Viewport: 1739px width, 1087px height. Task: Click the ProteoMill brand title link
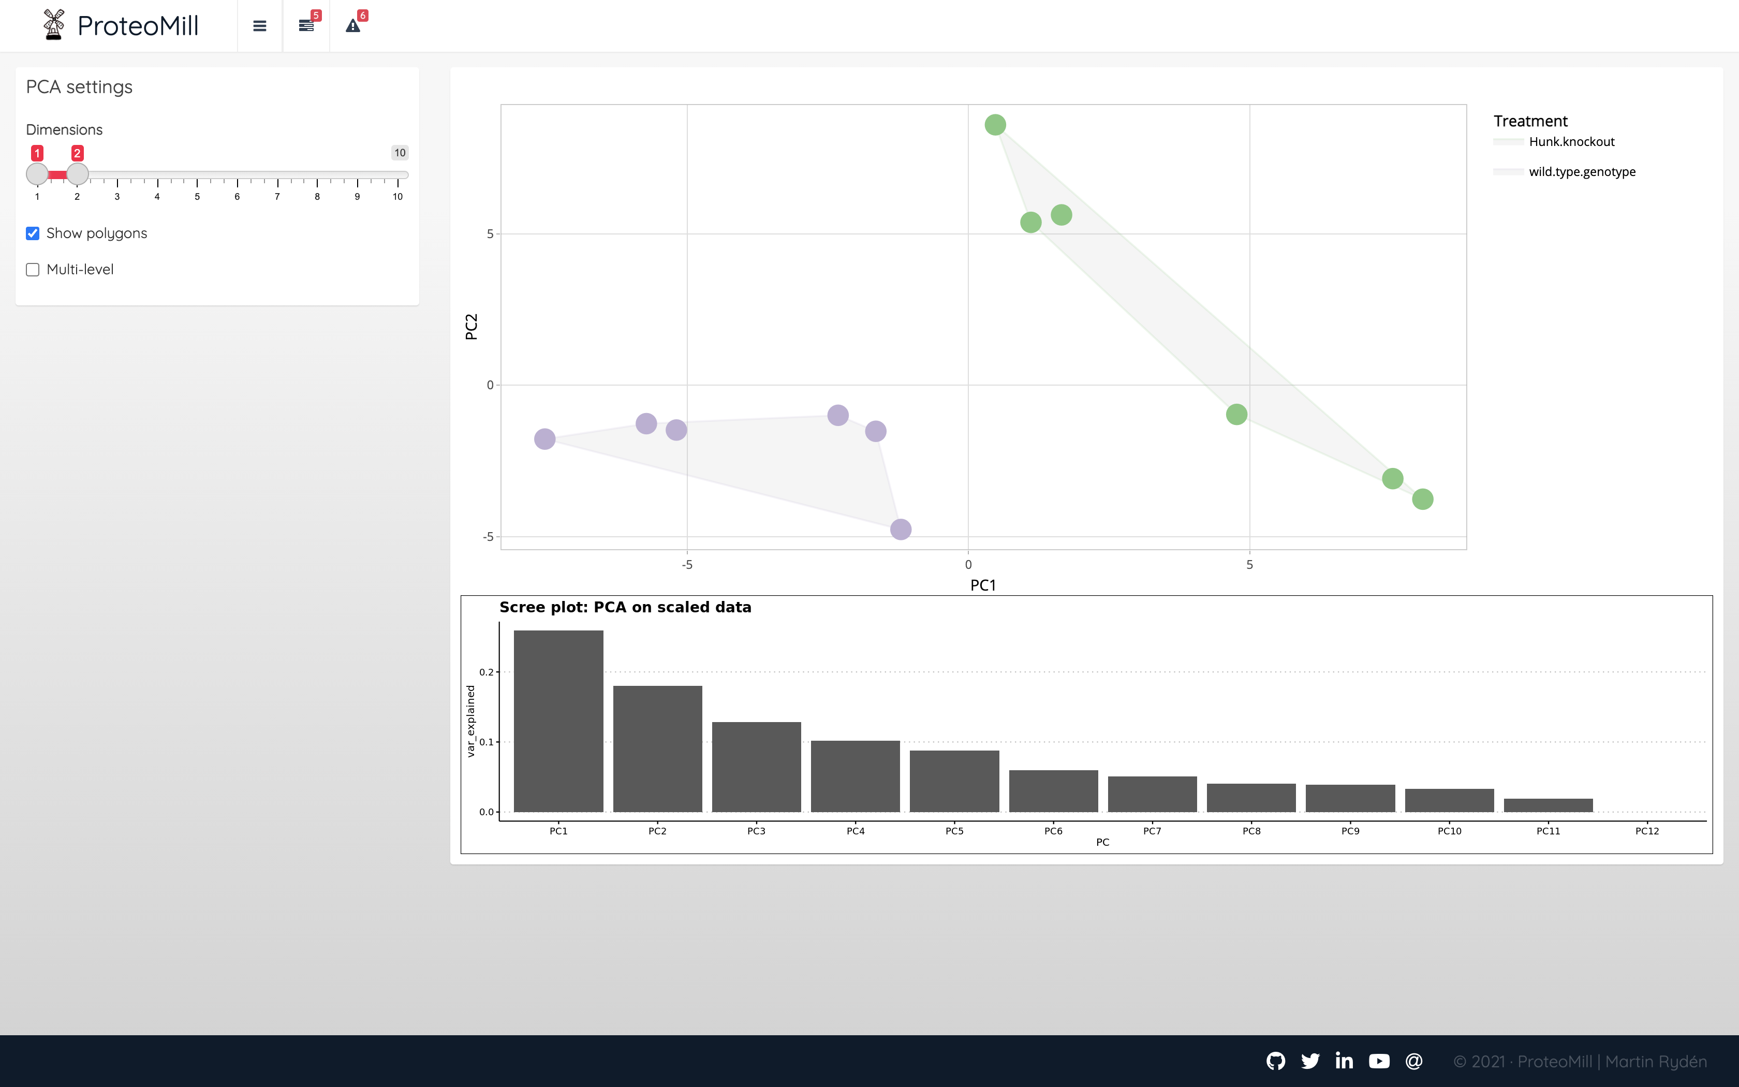point(138,26)
